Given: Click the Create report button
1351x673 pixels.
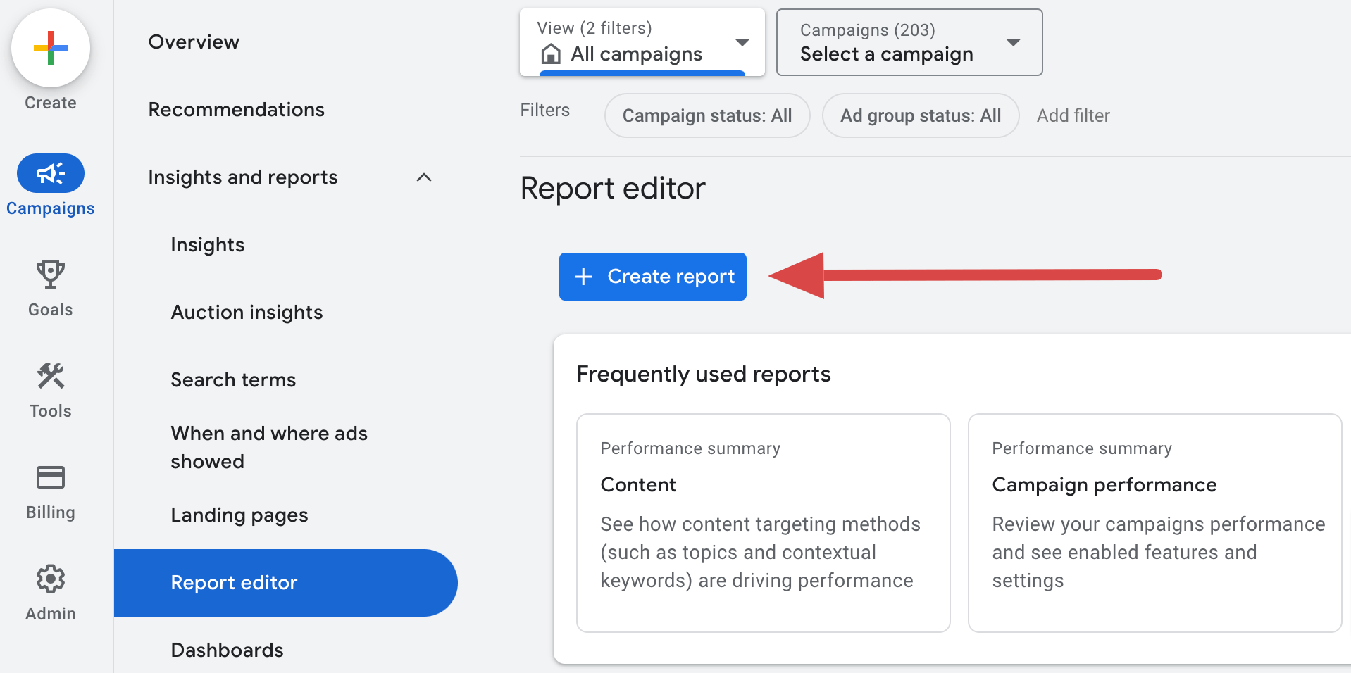Looking at the screenshot, I should click(x=653, y=277).
